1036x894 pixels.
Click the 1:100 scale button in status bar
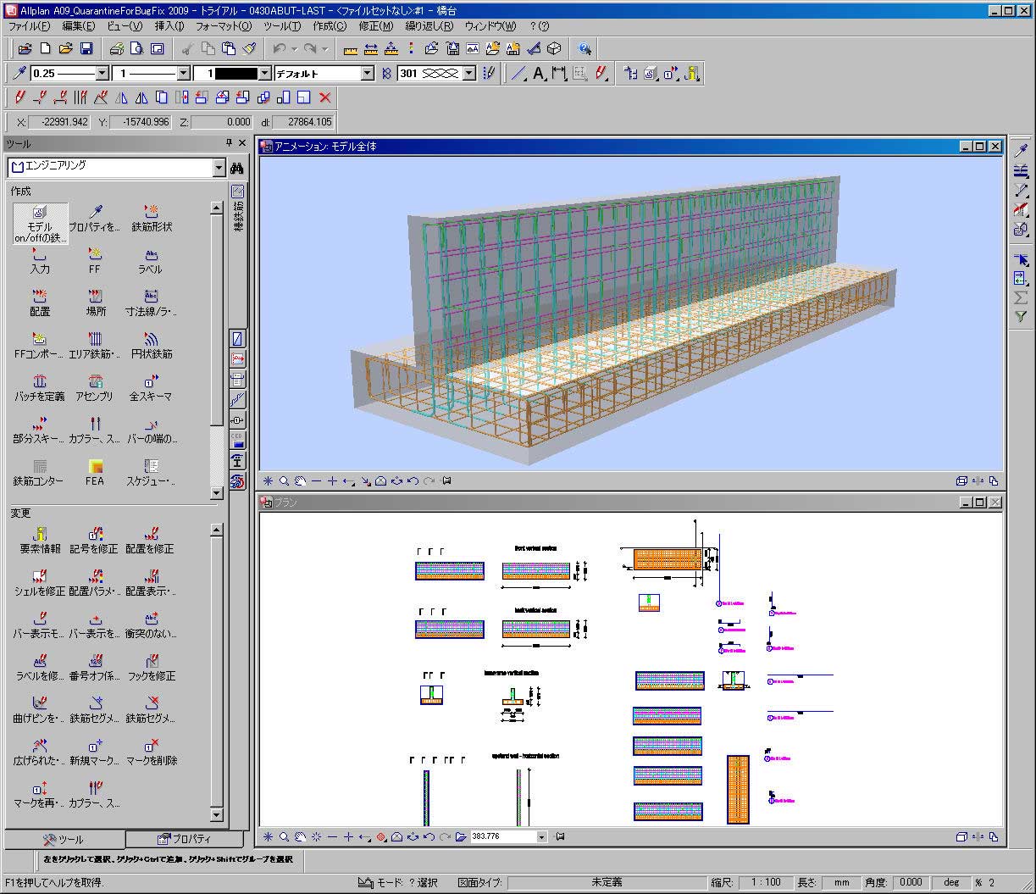point(765,882)
